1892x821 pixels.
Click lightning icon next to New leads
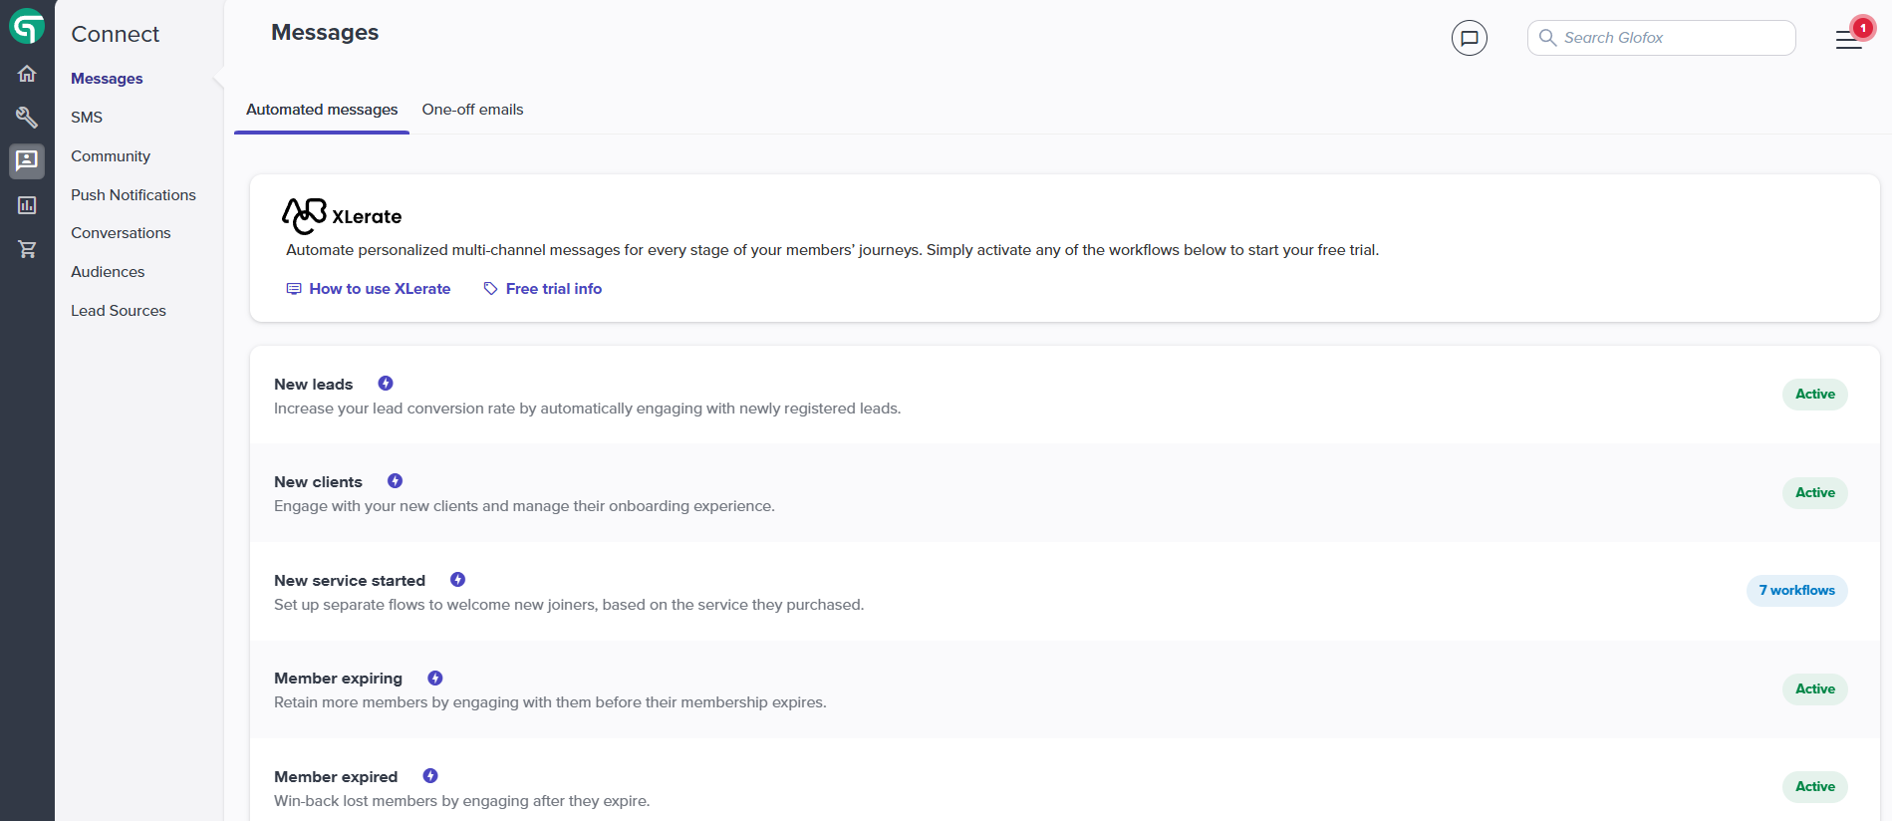386,384
